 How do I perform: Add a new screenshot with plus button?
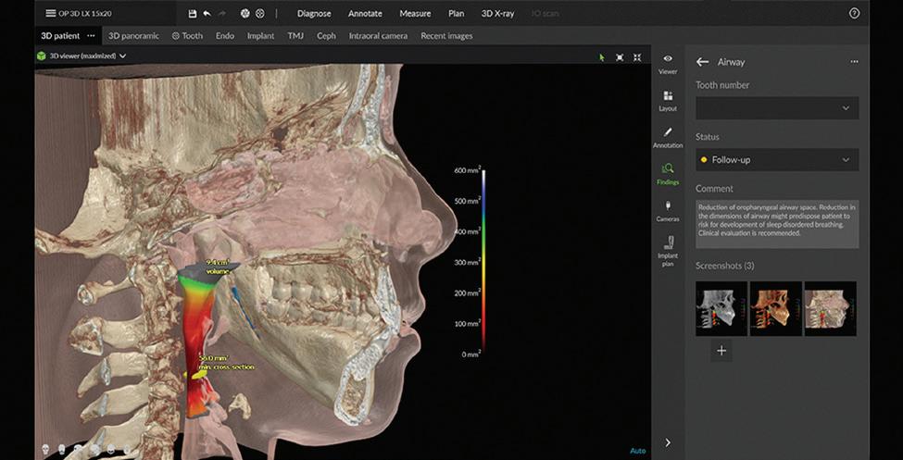click(x=721, y=351)
